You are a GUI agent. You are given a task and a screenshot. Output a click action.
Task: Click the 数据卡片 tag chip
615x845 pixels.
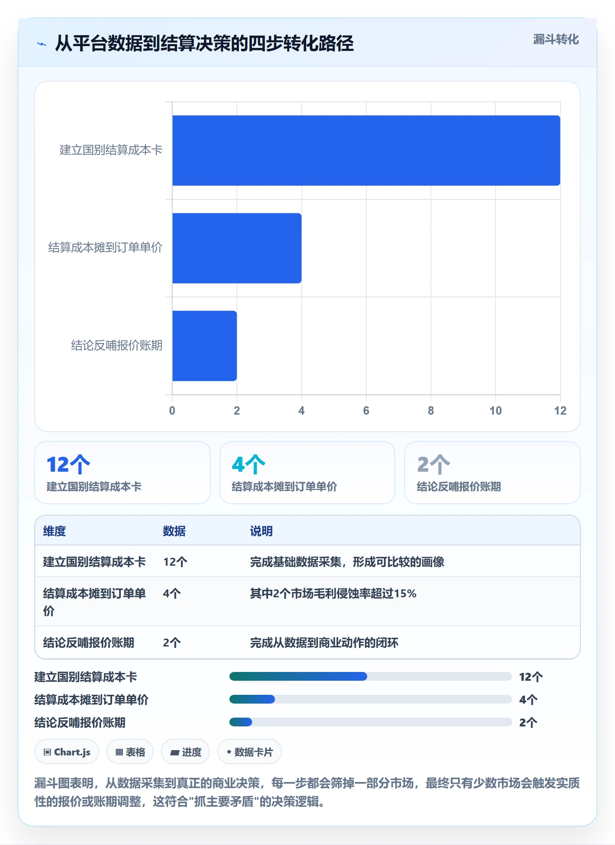[250, 752]
